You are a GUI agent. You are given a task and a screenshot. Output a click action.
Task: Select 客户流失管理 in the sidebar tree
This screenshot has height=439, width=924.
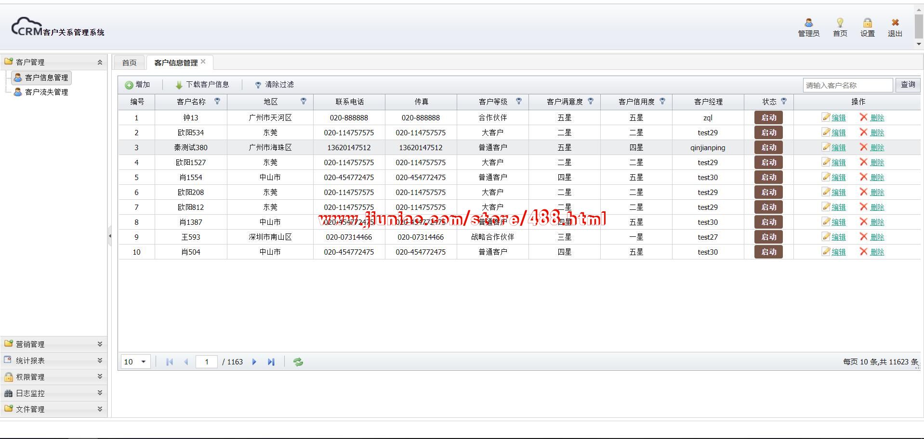[46, 92]
